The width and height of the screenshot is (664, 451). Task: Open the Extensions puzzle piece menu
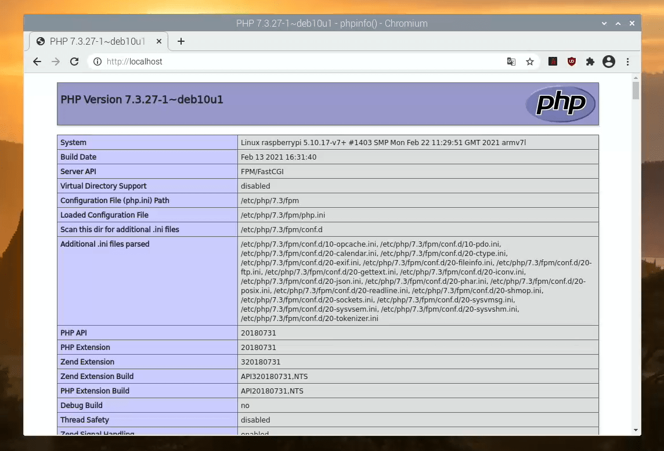pos(590,62)
